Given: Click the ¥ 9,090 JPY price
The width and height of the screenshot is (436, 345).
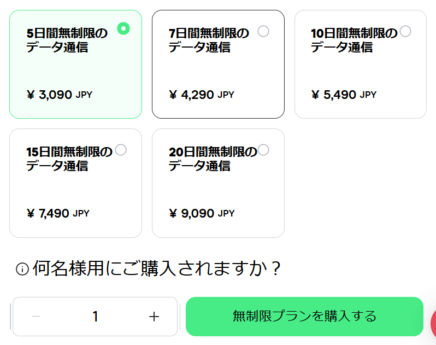Looking at the screenshot, I should pos(202,213).
